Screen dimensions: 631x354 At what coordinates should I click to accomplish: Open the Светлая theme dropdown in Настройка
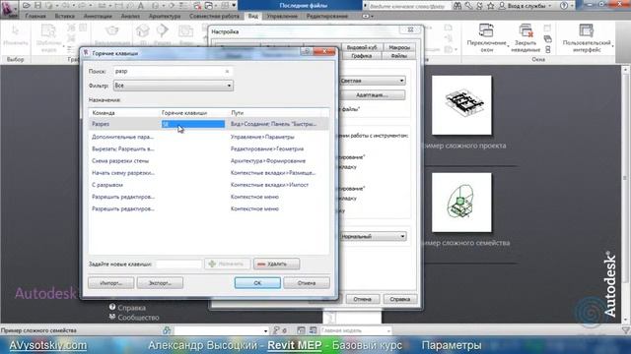[373, 81]
